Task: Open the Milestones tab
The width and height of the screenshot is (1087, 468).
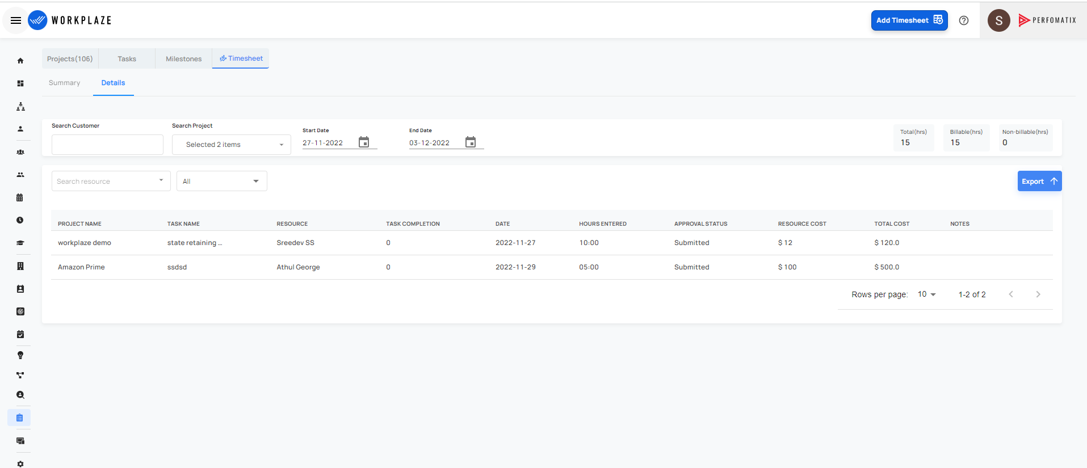Action: [184, 59]
